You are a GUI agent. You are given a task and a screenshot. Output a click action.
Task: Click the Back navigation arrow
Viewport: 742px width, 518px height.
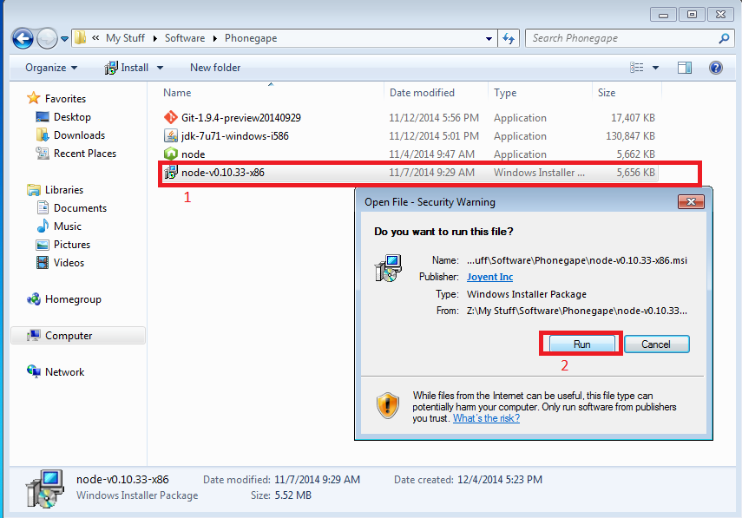pyautogui.click(x=23, y=38)
